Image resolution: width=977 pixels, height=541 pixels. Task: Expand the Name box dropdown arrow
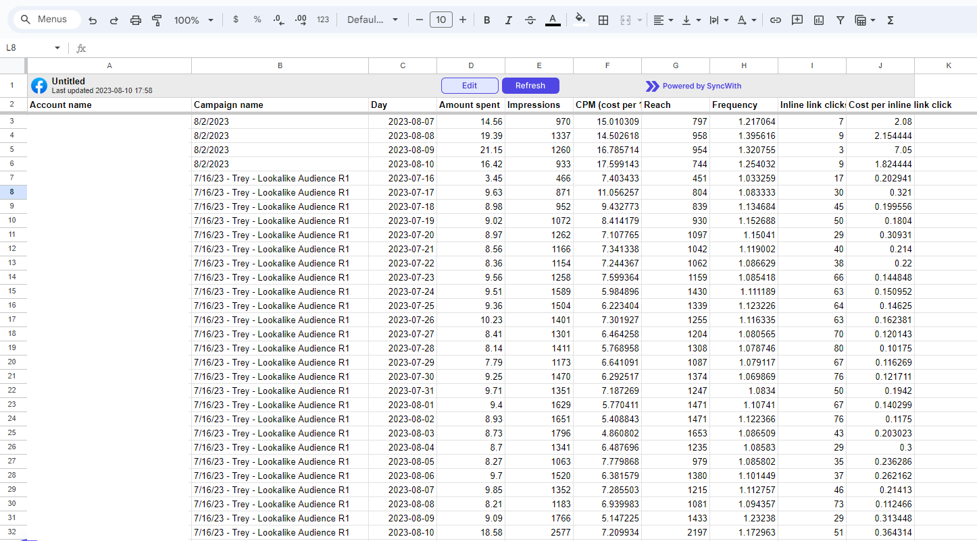57,48
